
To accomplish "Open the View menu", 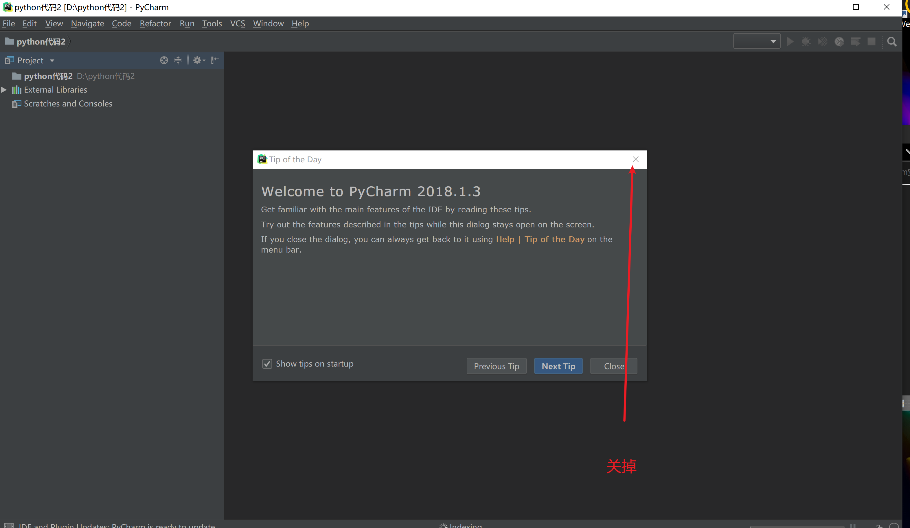I will click(54, 23).
